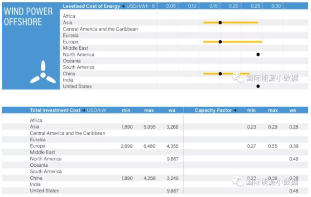Click the Asia weighted average 3,260
The width and height of the screenshot is (311, 197).
(x=172, y=127)
